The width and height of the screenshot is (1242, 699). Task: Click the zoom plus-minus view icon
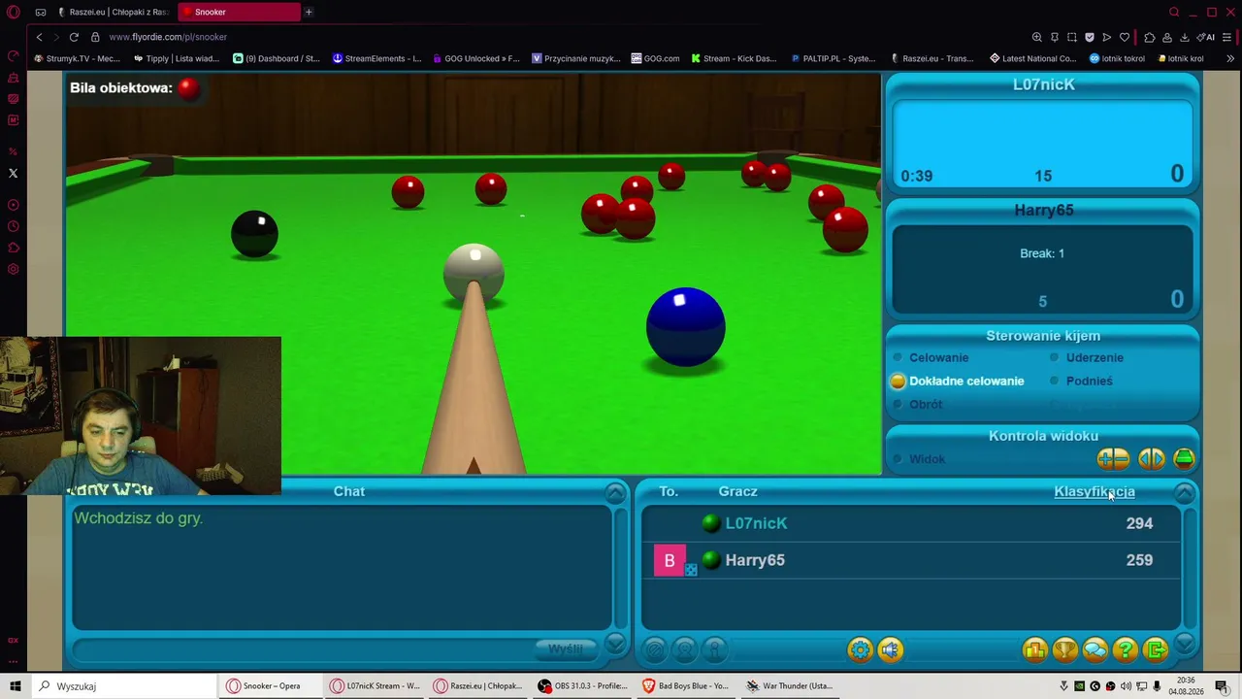(1113, 458)
